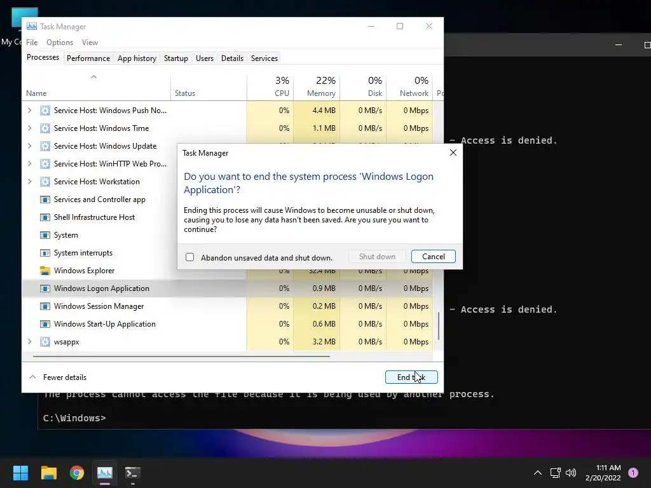Click Cancel in the Task Manager dialog

(433, 257)
